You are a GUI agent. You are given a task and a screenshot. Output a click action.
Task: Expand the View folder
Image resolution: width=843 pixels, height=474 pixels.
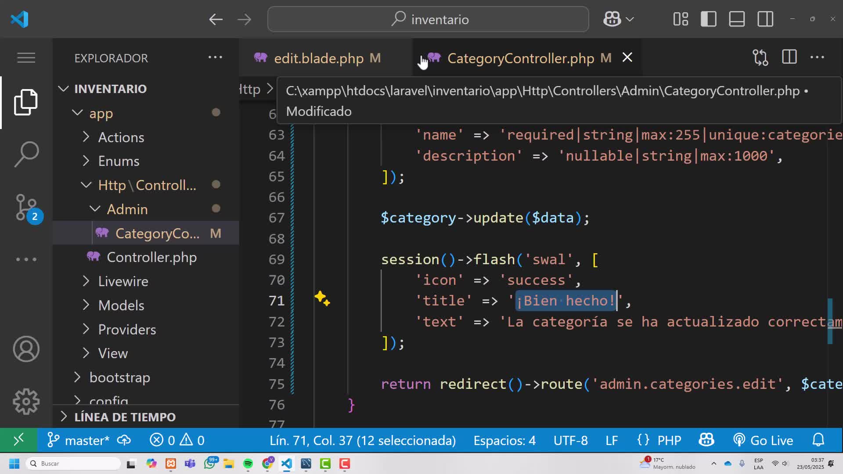(146, 353)
